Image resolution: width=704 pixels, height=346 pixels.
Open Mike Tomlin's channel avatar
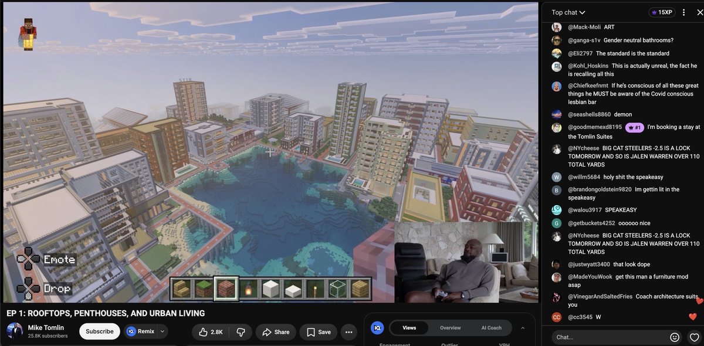[15, 331]
